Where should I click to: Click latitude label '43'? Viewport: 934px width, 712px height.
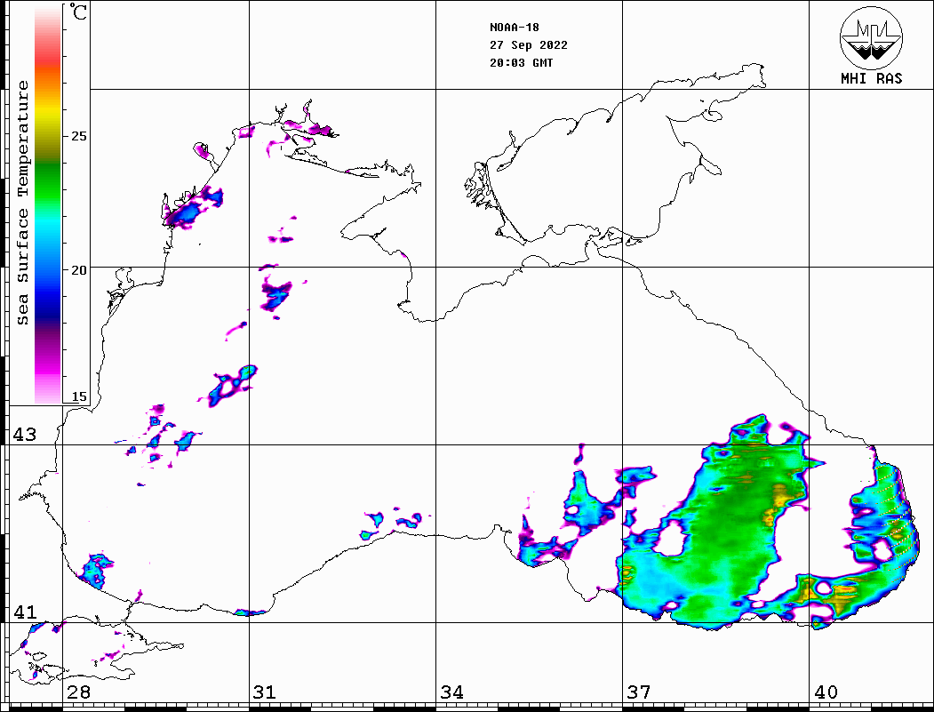(25, 435)
